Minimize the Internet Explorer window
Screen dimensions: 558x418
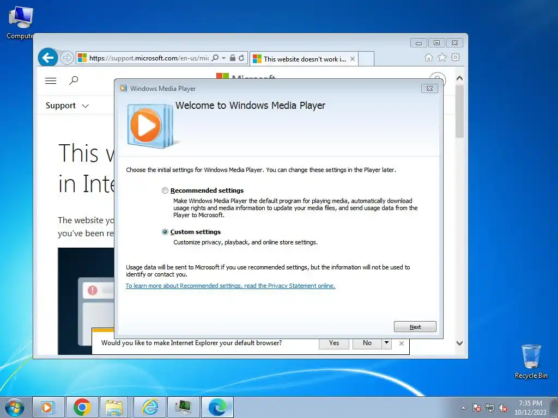(418, 43)
